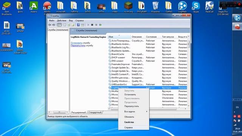Click the Restart Service toolbar icon
Image resolution: width=242 pixels, height=136 pixels.
(x=101, y=25)
